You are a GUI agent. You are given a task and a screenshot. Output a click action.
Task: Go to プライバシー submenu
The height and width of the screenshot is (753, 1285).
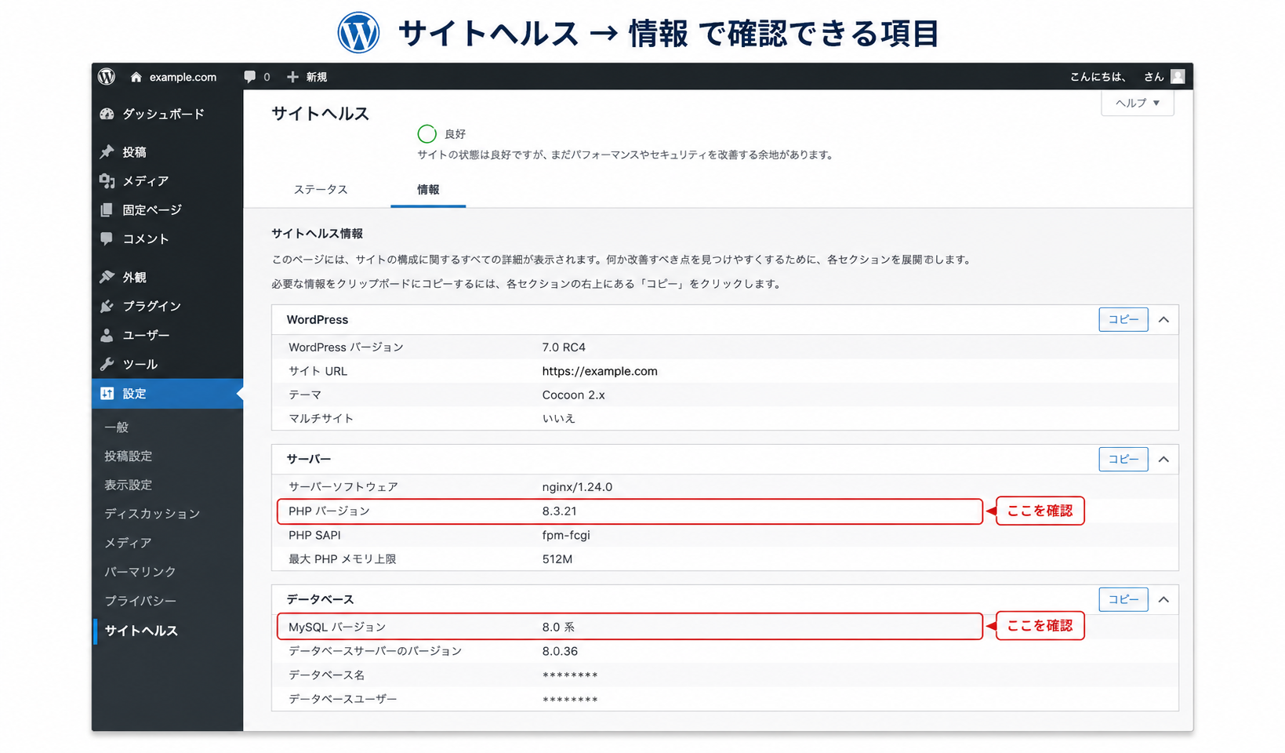coord(140,600)
